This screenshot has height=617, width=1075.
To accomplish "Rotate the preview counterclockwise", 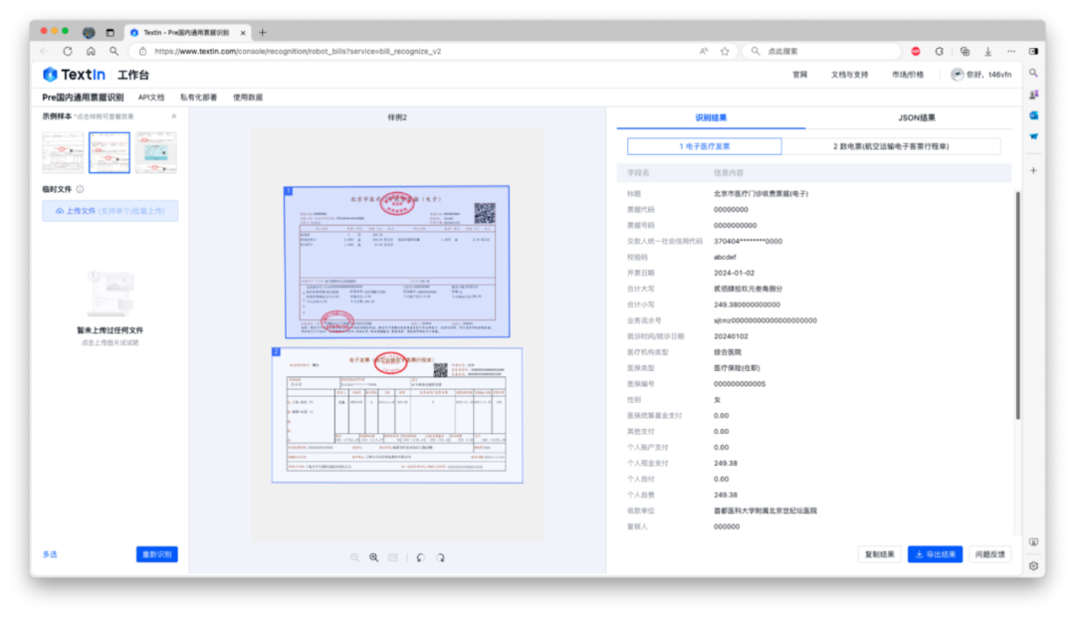I will click(420, 557).
